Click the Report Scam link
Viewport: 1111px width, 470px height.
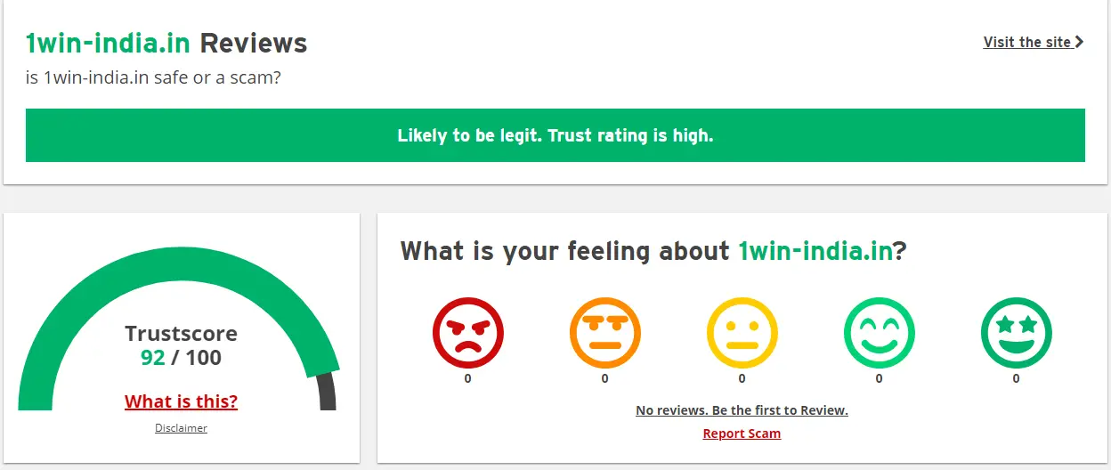click(x=742, y=434)
